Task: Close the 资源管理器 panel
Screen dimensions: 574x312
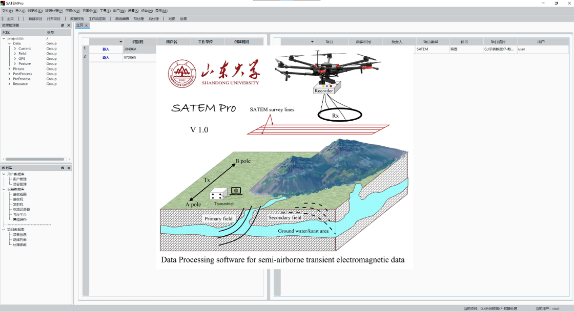Action: point(69,25)
